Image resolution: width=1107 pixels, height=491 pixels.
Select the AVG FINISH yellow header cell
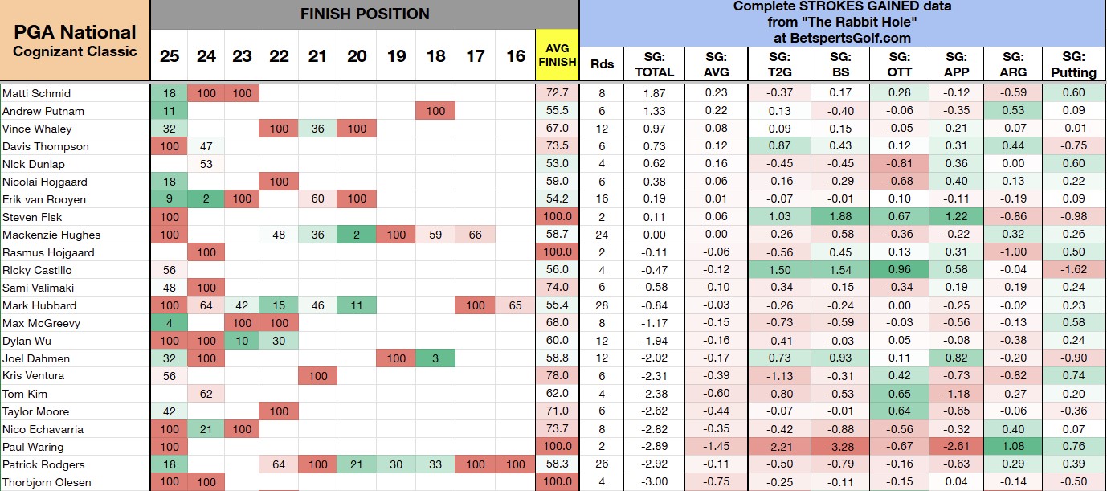(558, 55)
